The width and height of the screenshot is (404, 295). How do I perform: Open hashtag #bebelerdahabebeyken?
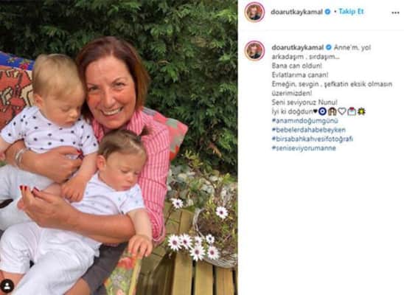(308, 130)
